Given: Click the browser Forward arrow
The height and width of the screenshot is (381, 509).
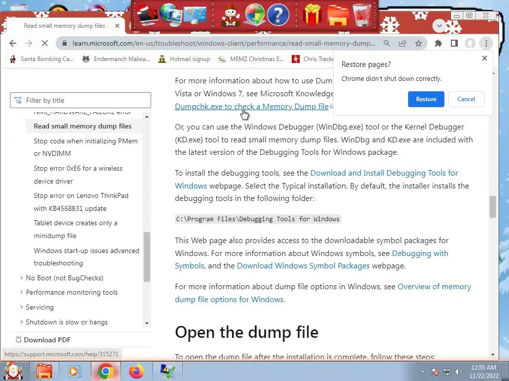Looking at the screenshot, I should click(x=29, y=44).
